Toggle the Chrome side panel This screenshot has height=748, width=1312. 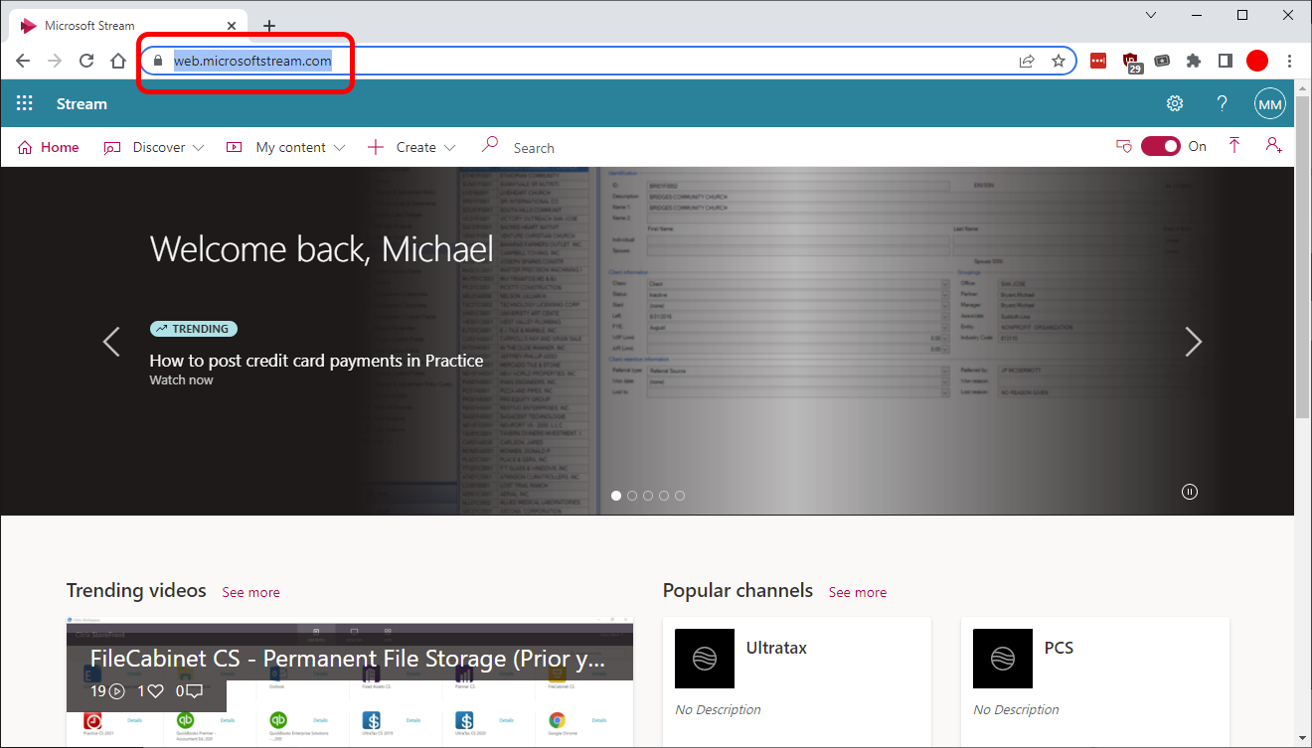coord(1226,61)
